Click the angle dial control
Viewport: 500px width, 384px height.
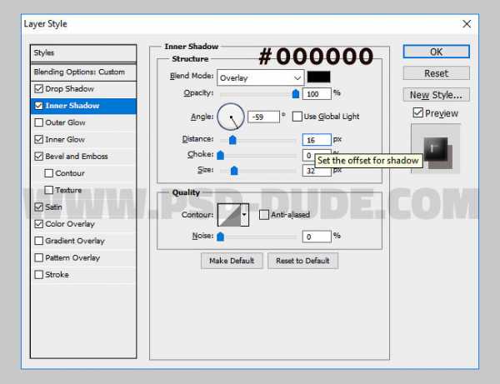pyautogui.click(x=231, y=116)
